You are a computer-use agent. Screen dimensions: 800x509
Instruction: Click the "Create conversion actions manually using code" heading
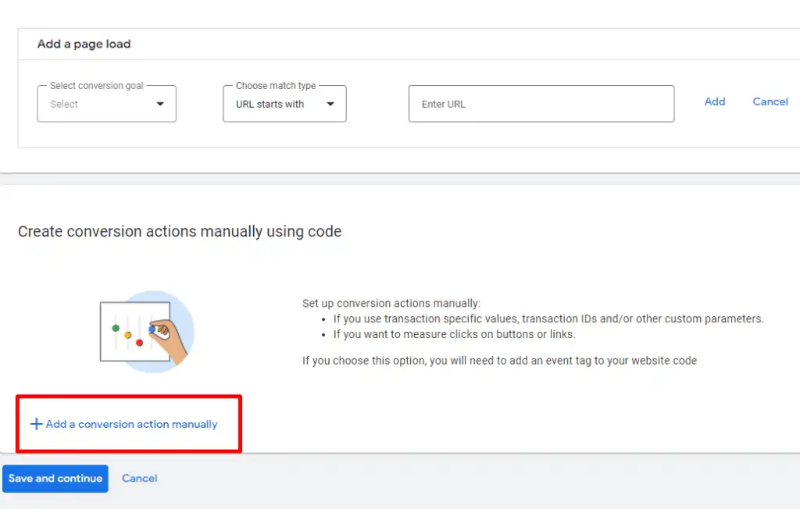[x=180, y=231]
